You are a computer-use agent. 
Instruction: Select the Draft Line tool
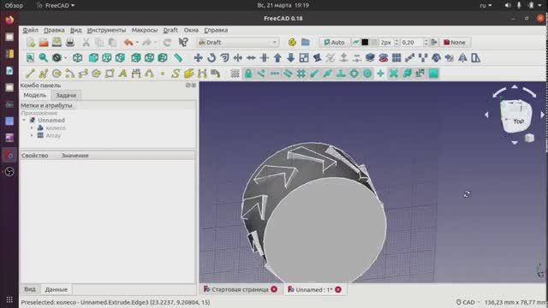coord(30,74)
